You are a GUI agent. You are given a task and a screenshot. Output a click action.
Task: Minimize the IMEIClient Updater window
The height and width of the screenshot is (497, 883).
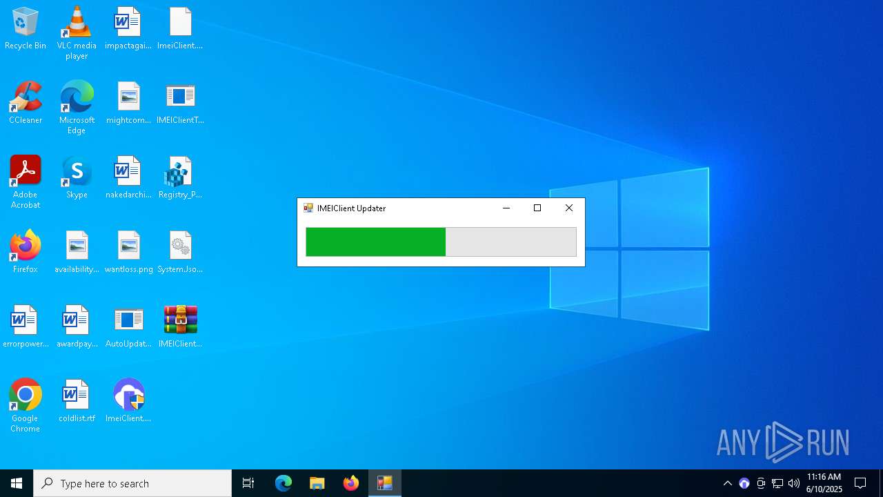[506, 208]
